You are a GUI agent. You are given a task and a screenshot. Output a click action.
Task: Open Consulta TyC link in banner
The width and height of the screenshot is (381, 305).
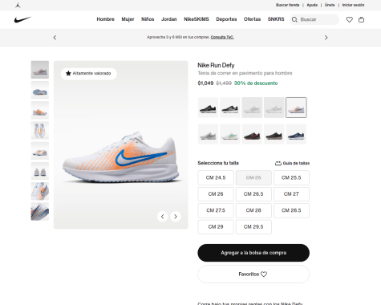(222, 37)
